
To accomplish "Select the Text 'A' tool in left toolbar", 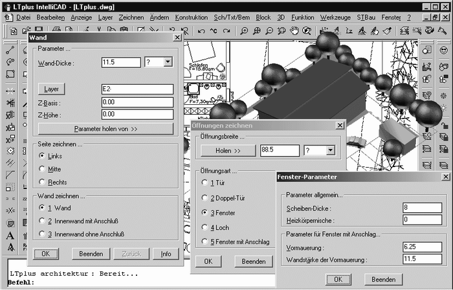I will click(10, 236).
